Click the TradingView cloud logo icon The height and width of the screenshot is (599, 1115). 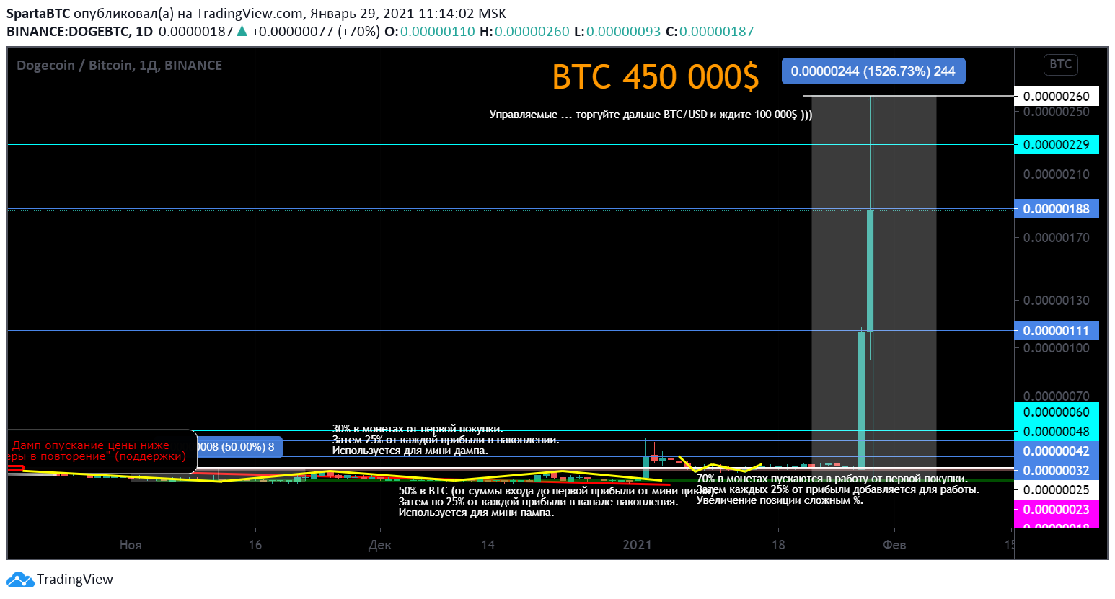click(20, 580)
